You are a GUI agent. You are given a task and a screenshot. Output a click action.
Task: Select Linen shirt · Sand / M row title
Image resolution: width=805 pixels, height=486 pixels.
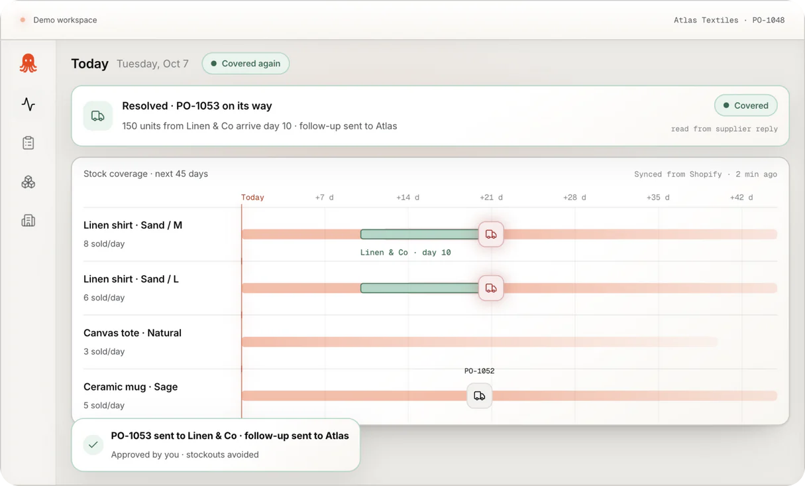[x=133, y=225]
